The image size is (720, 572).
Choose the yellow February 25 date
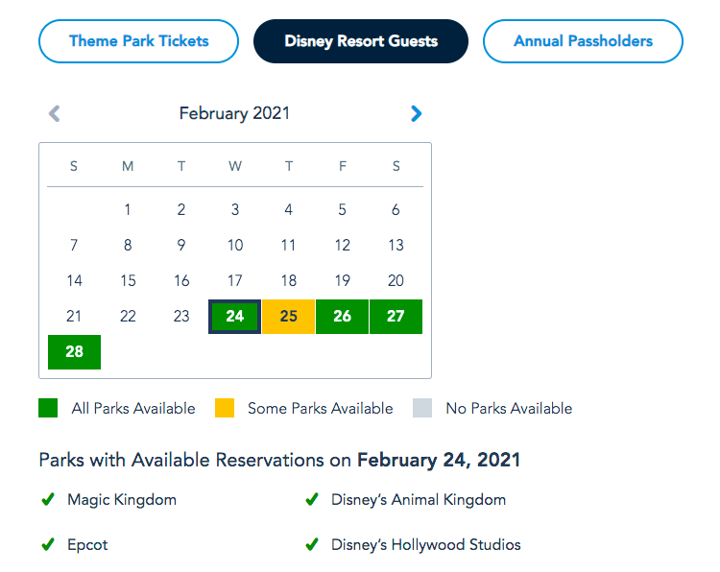point(288,317)
